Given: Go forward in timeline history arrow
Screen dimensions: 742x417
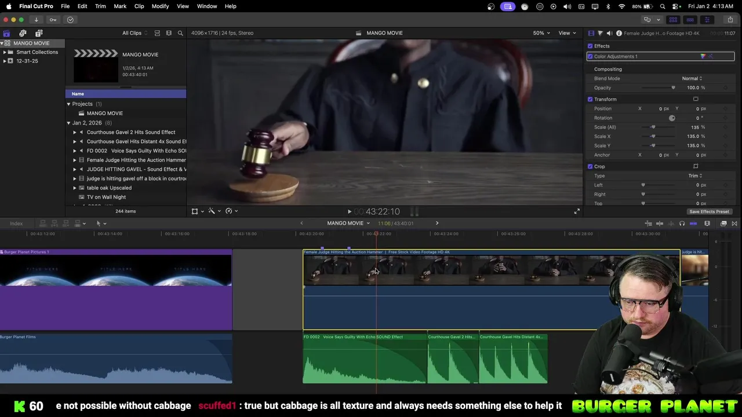Looking at the screenshot, I should (437, 224).
